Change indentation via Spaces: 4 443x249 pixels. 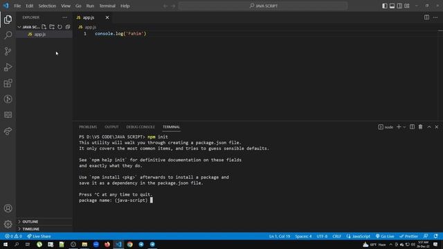303,237
